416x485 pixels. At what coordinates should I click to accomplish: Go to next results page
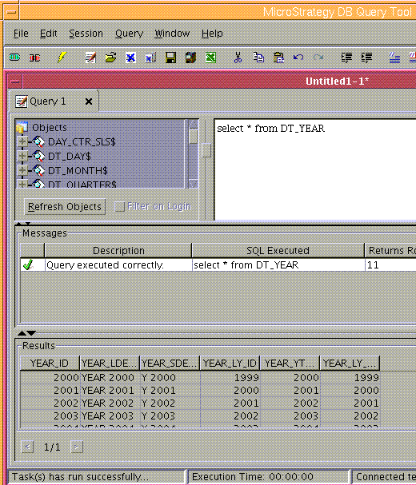(77, 447)
